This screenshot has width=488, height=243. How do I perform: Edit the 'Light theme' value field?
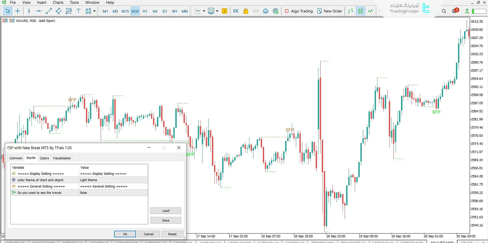[x=113, y=180]
